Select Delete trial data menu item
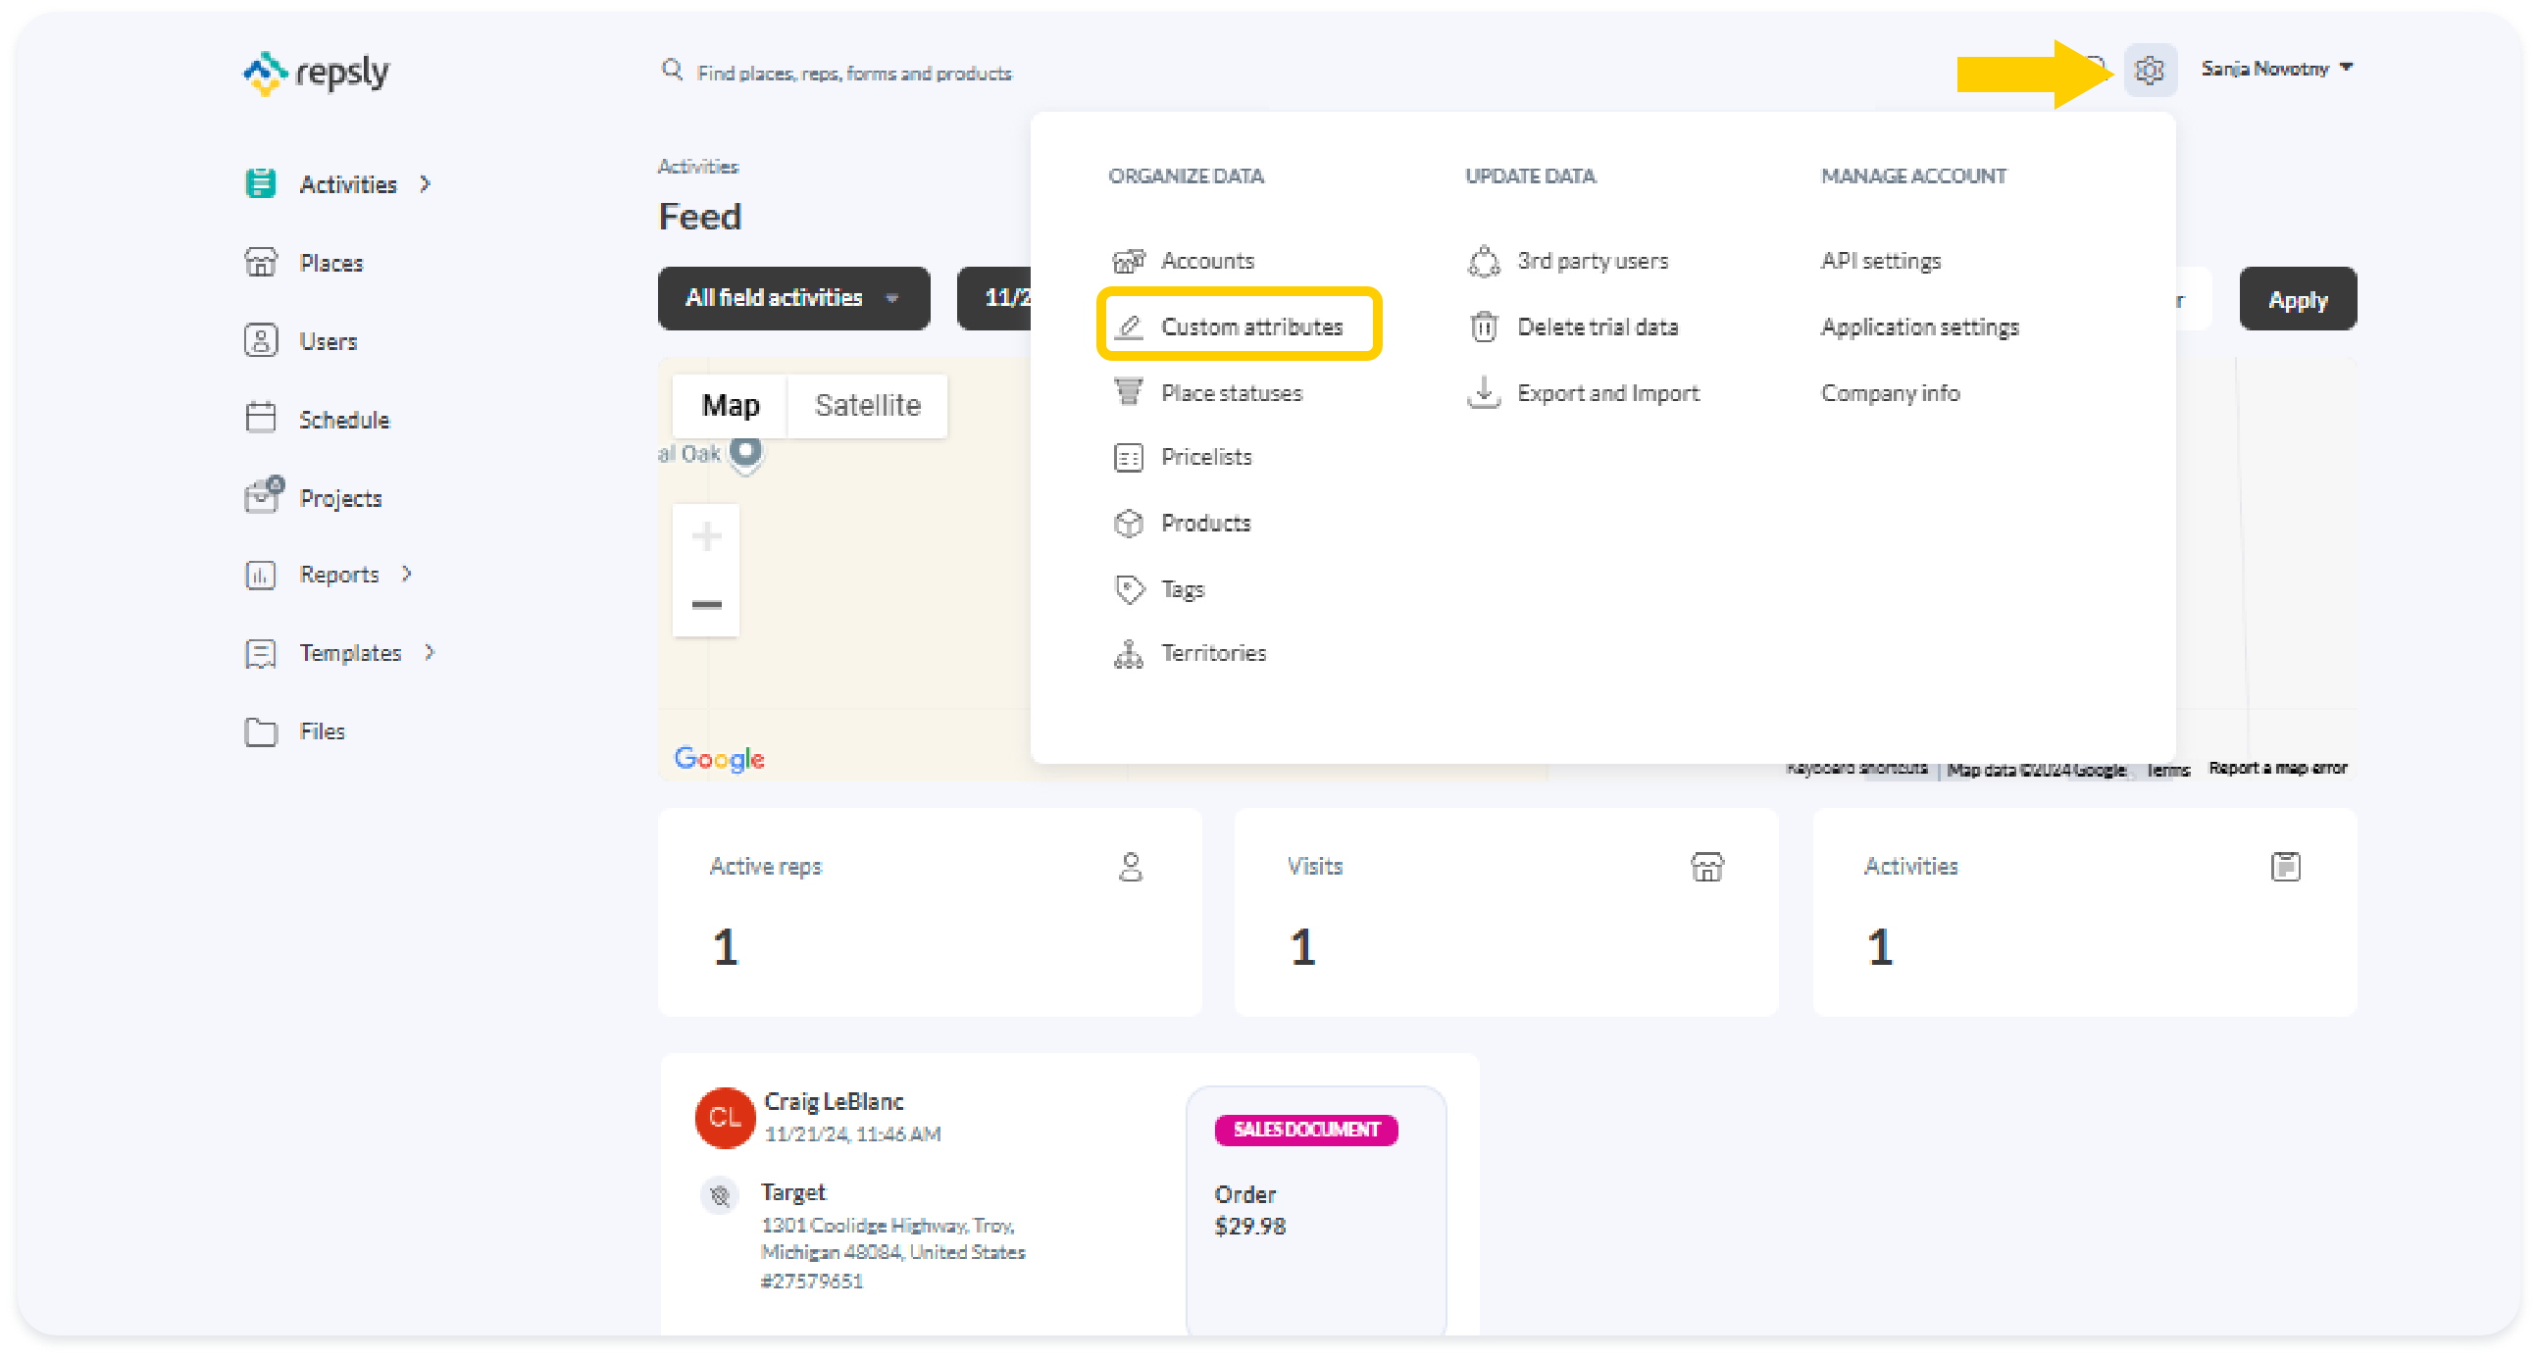The image size is (2538, 1359). [1598, 327]
